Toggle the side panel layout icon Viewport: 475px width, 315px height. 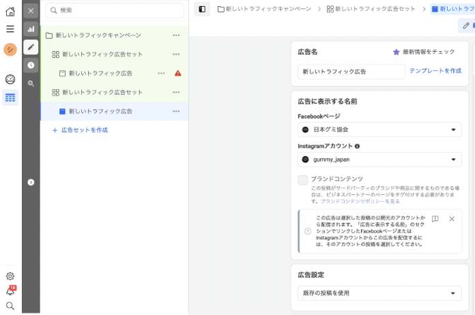(x=202, y=9)
